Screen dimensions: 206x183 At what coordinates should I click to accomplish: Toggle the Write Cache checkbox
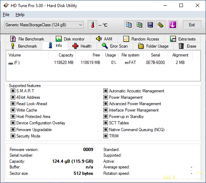tap(13, 110)
